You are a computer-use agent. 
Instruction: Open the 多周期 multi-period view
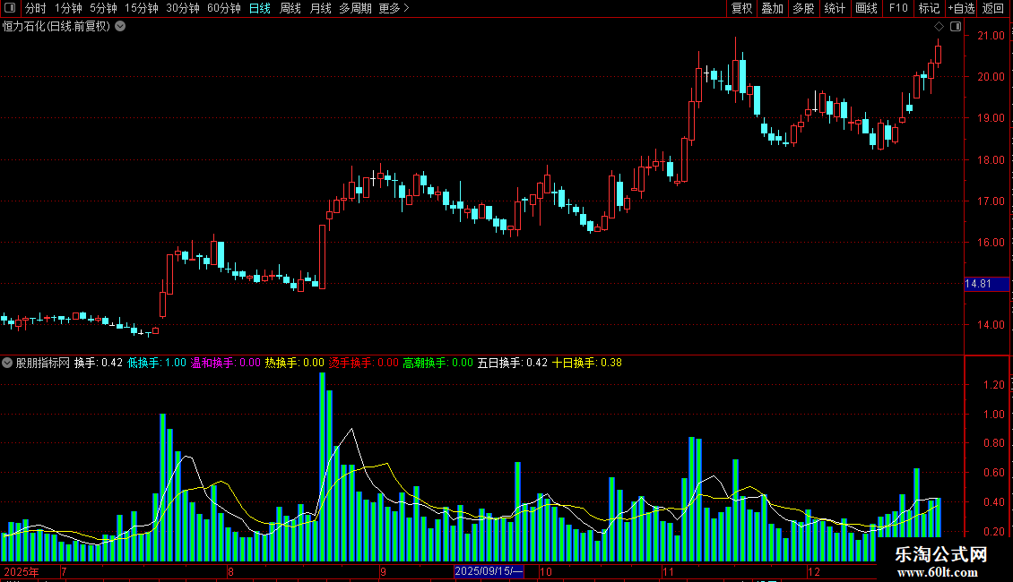(x=355, y=8)
